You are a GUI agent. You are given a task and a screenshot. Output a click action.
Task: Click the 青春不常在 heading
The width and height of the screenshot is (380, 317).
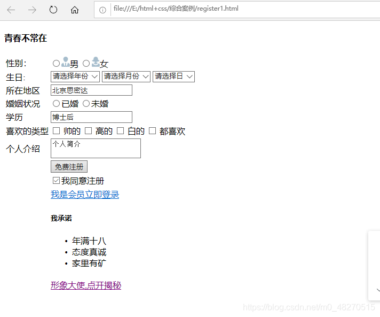point(26,38)
